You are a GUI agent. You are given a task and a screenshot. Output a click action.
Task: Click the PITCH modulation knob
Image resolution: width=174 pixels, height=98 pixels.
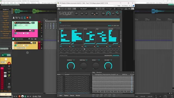tap(96, 66)
